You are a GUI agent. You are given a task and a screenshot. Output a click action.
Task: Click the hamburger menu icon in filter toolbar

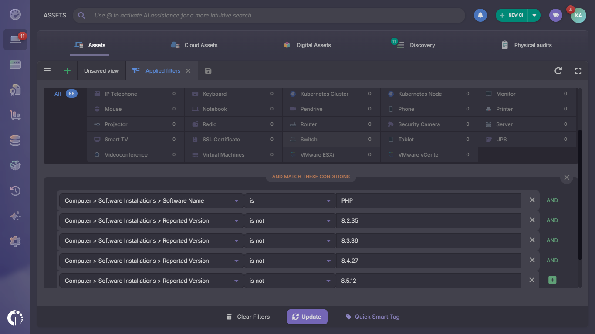coord(47,71)
